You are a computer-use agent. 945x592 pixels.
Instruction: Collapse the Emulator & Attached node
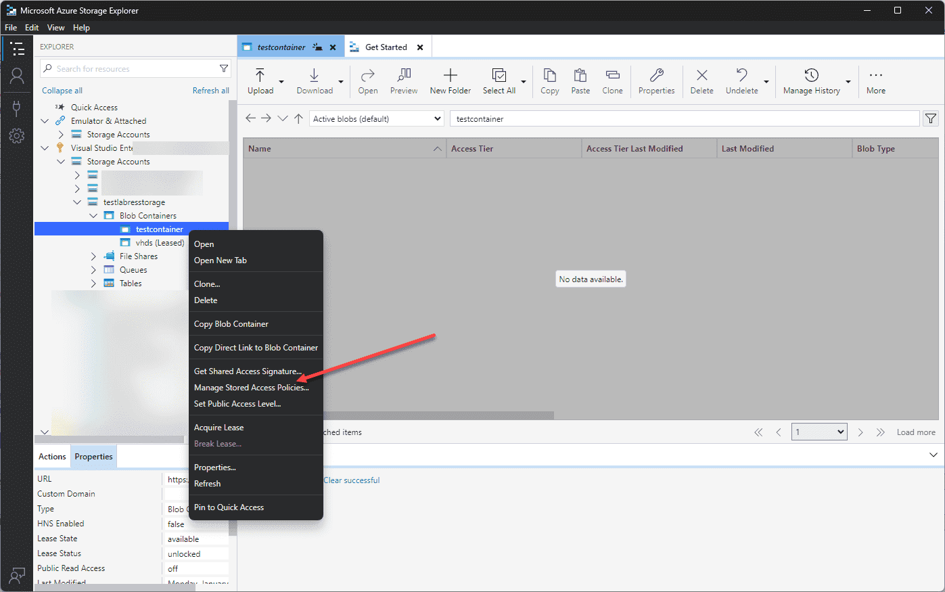point(45,121)
